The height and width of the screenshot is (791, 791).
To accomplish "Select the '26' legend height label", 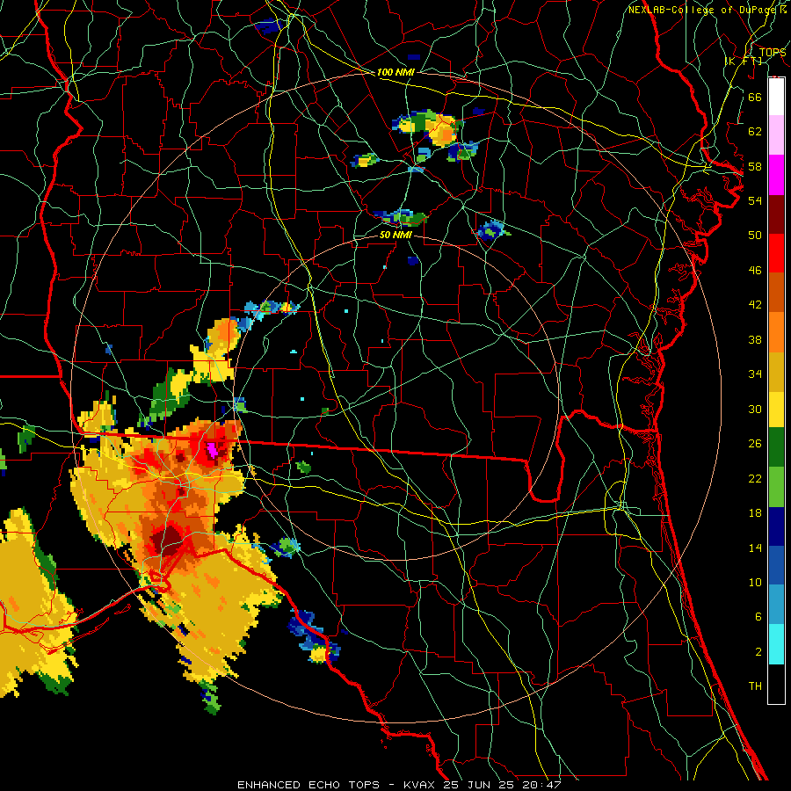I will point(755,444).
